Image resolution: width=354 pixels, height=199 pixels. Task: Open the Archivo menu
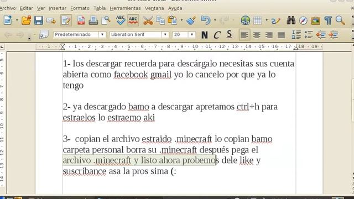point(8,8)
